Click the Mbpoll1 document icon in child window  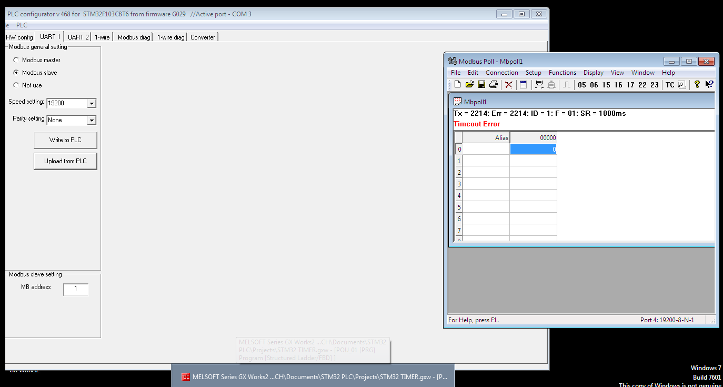(x=457, y=102)
